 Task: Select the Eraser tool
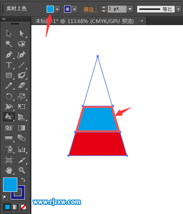click(x=22, y=85)
